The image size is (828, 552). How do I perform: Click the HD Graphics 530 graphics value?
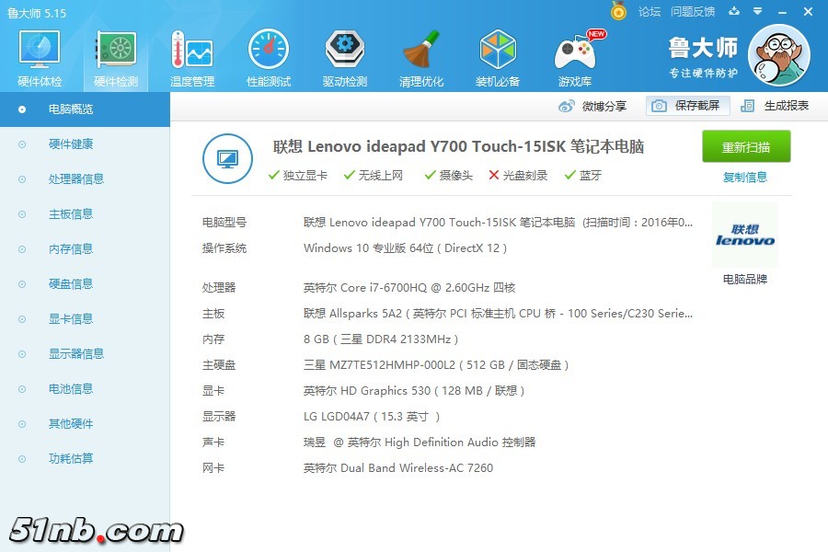coord(413,391)
